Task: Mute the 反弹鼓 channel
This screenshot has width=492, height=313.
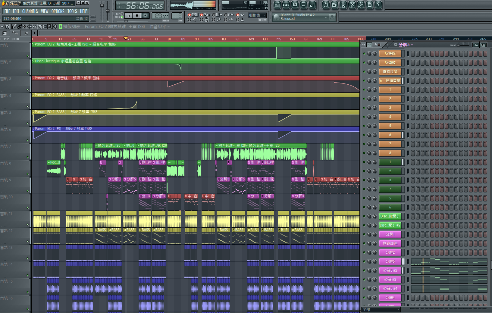Action: (364, 63)
